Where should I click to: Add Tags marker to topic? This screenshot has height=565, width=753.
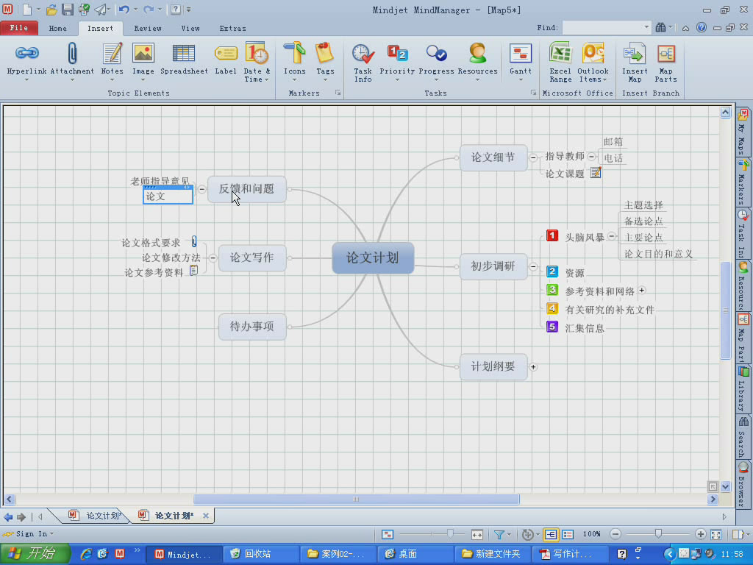coord(325,61)
